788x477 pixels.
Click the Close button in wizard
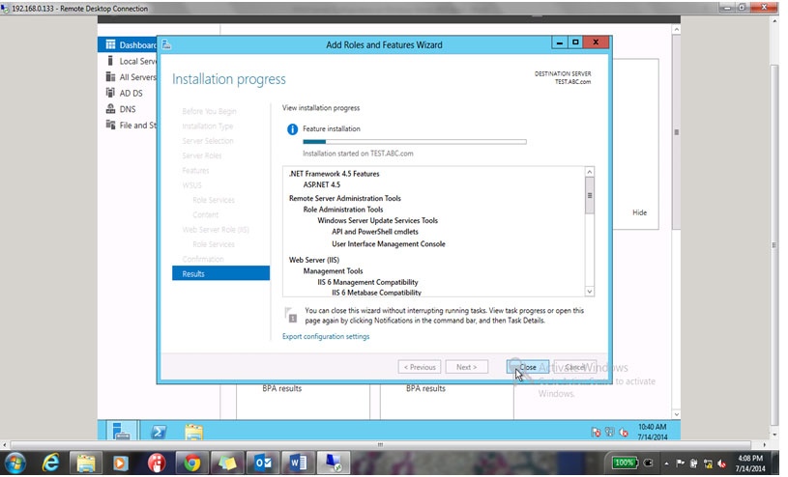pyautogui.click(x=528, y=367)
